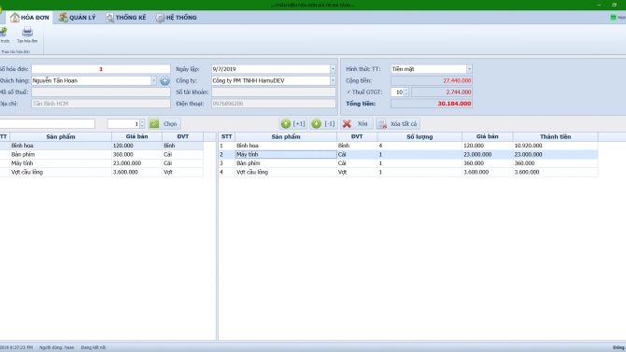Click the Số tài khoản field

point(274,92)
